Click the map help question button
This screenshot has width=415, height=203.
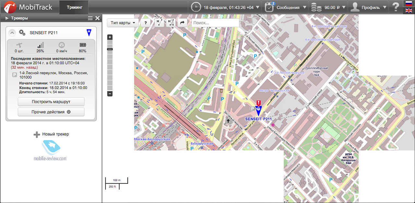146,23
